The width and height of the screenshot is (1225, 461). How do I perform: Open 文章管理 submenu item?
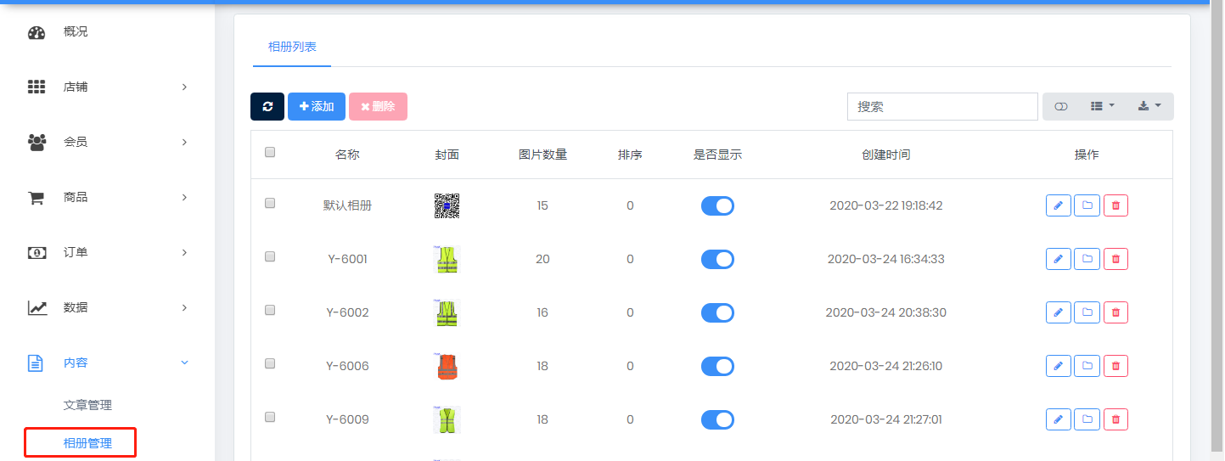pos(87,405)
